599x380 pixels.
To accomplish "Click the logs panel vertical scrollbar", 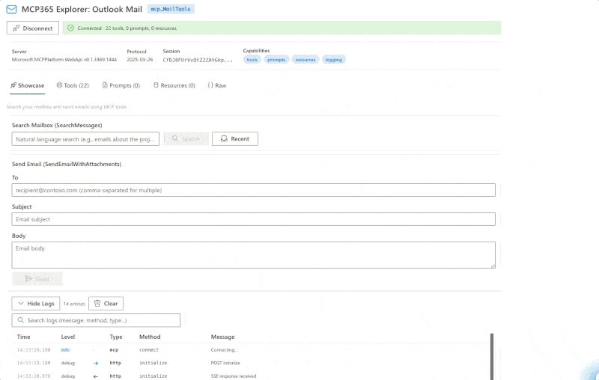I will click(492, 356).
